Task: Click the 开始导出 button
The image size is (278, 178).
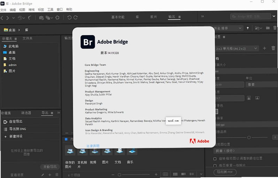Action: point(50,167)
